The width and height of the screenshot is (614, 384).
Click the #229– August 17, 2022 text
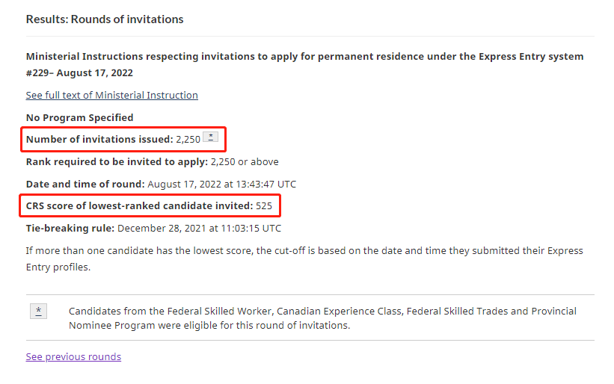coord(79,73)
